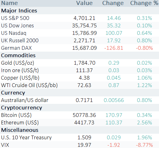The image size is (159, 148).
Task: Select Ethereum change percent 2.56%
Action: click(x=144, y=123)
